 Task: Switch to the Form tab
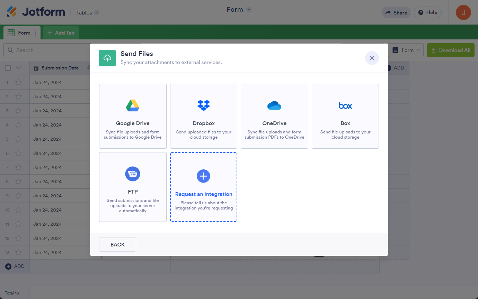[21, 33]
